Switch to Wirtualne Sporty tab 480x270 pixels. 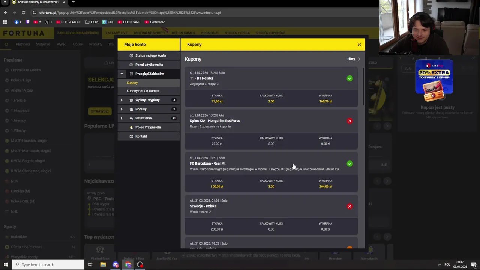(x=149, y=33)
